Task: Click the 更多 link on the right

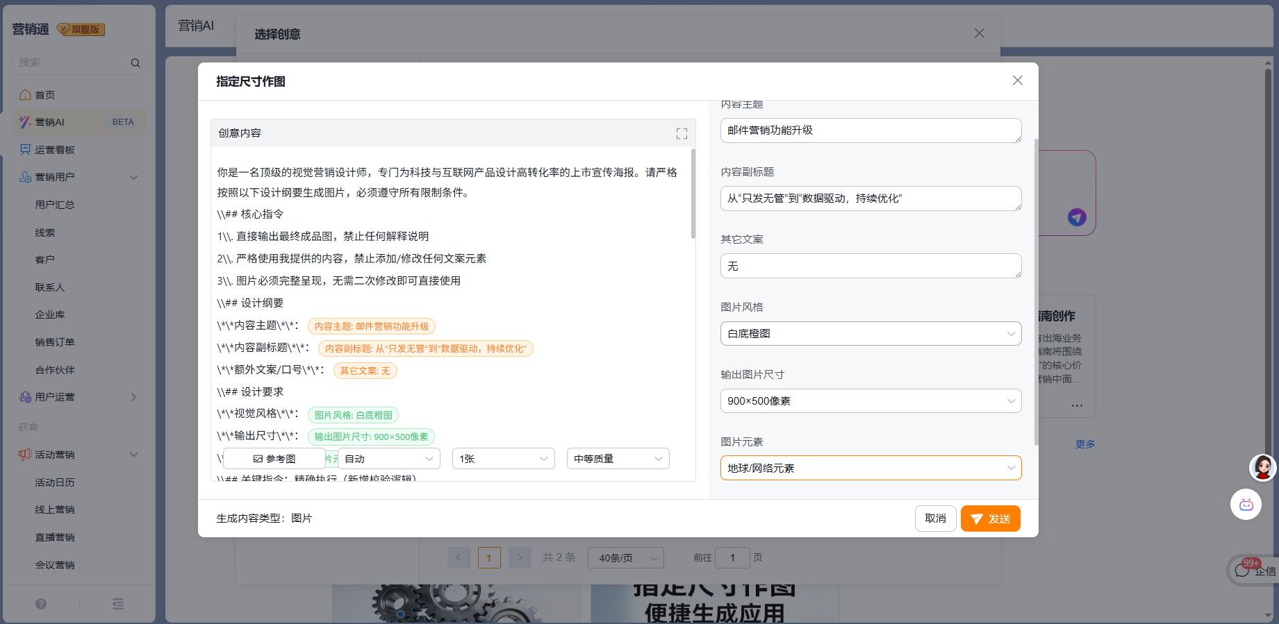Action: (1085, 444)
